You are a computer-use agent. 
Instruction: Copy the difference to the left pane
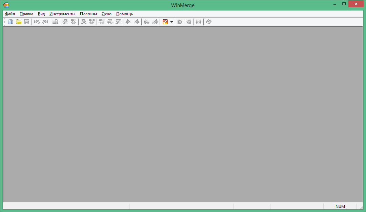click(x=137, y=22)
